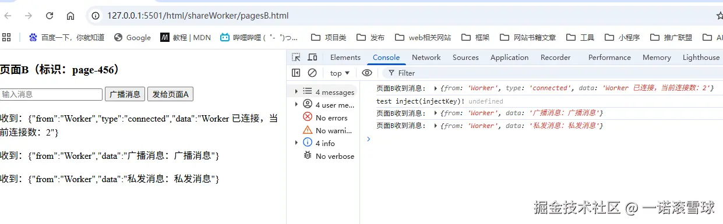Focus the 输入消息 text field

(51, 94)
